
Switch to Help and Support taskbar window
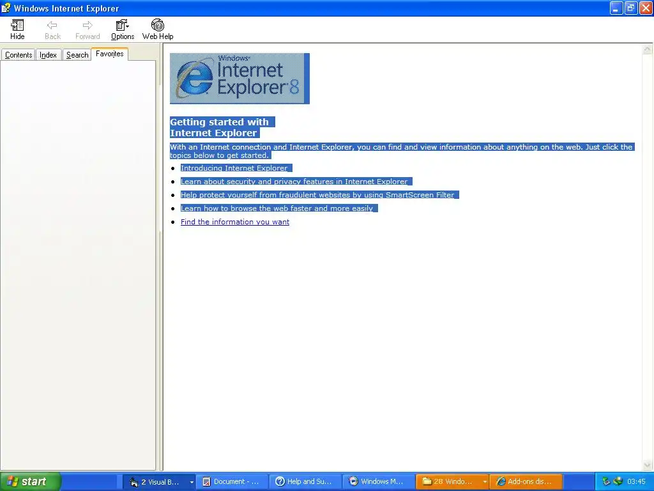pyautogui.click(x=305, y=481)
